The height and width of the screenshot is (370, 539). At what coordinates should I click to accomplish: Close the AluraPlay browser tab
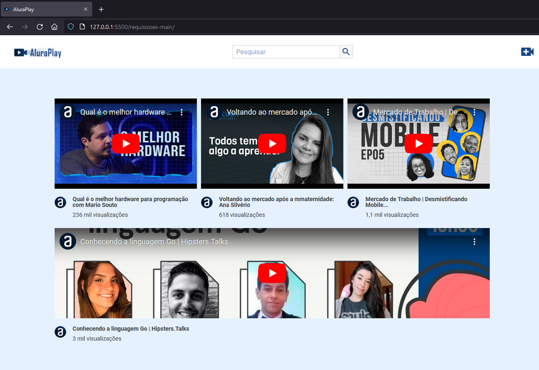click(85, 9)
